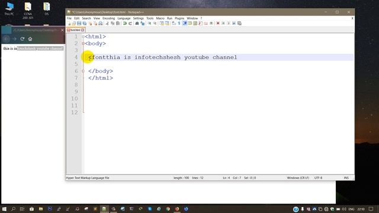Click the Copy toolbar icon
The height and width of the screenshot is (213, 379).
point(113,24)
